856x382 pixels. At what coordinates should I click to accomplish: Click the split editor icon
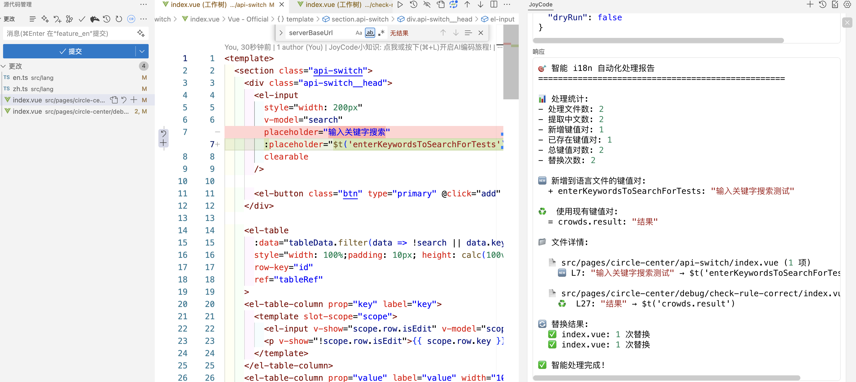click(x=494, y=4)
